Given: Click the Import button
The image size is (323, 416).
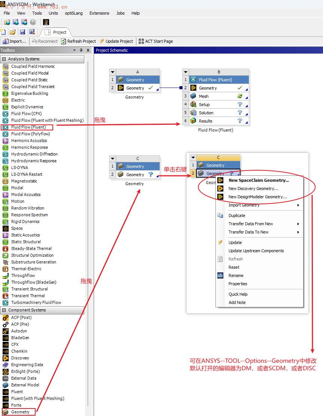Looking at the screenshot, I should [x=14, y=41].
